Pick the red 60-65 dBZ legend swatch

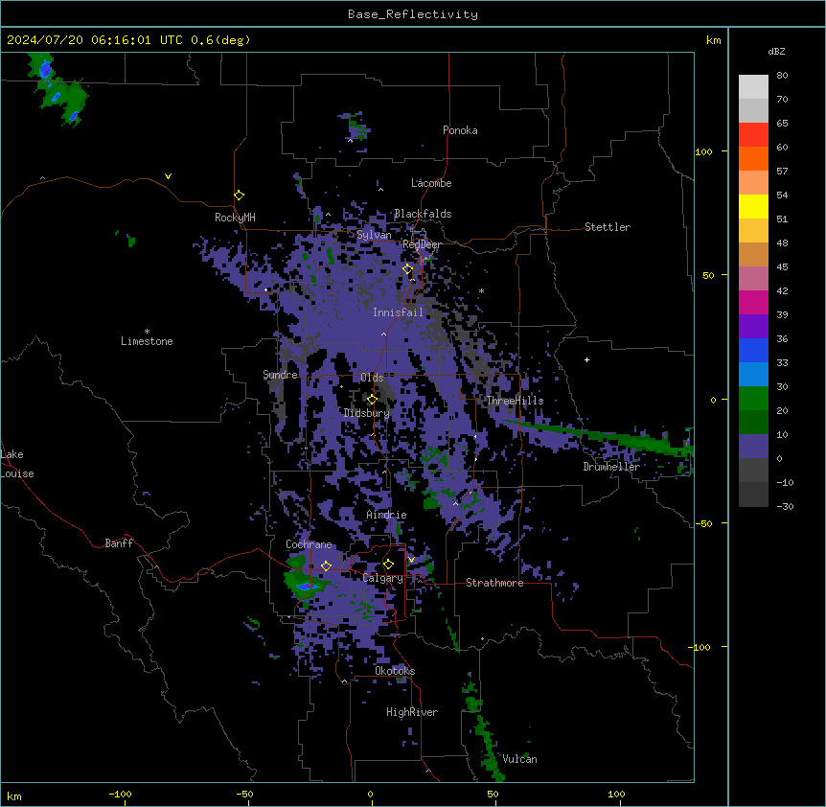(x=753, y=134)
